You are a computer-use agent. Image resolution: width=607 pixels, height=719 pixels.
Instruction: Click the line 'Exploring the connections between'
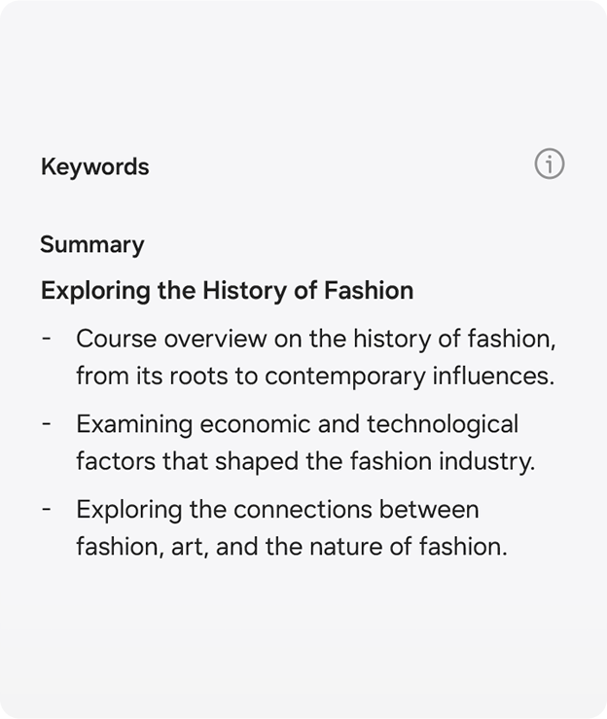(x=277, y=510)
